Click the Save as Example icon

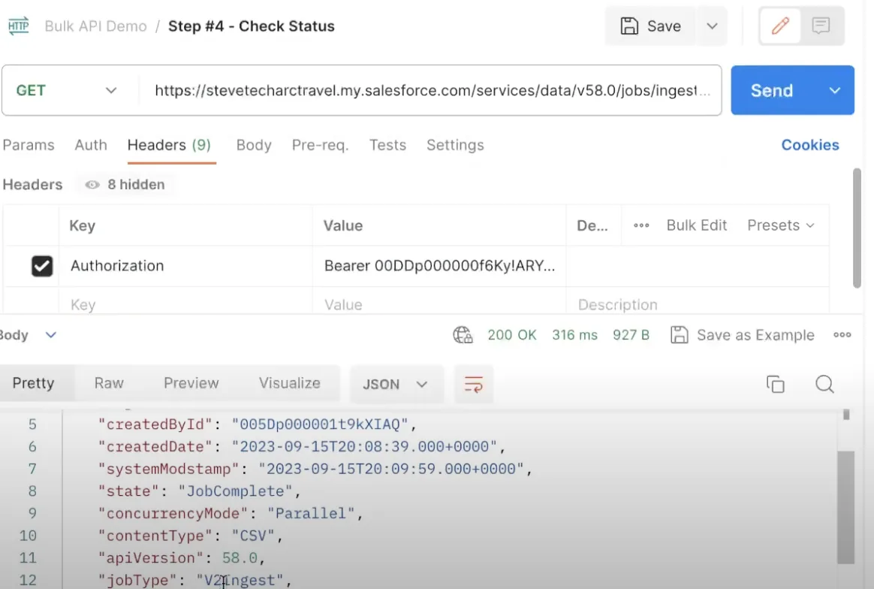[679, 334]
